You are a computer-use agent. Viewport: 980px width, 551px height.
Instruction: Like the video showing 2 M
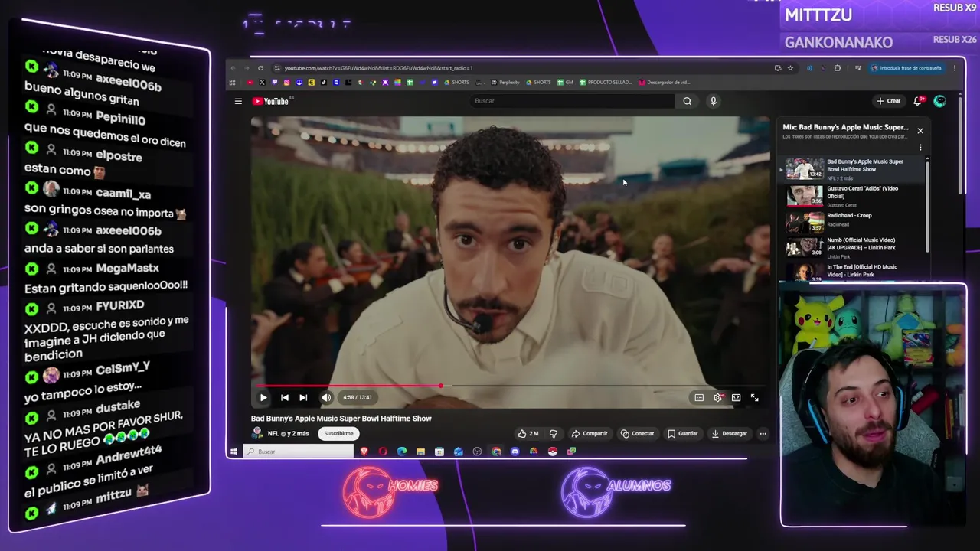pyautogui.click(x=528, y=434)
